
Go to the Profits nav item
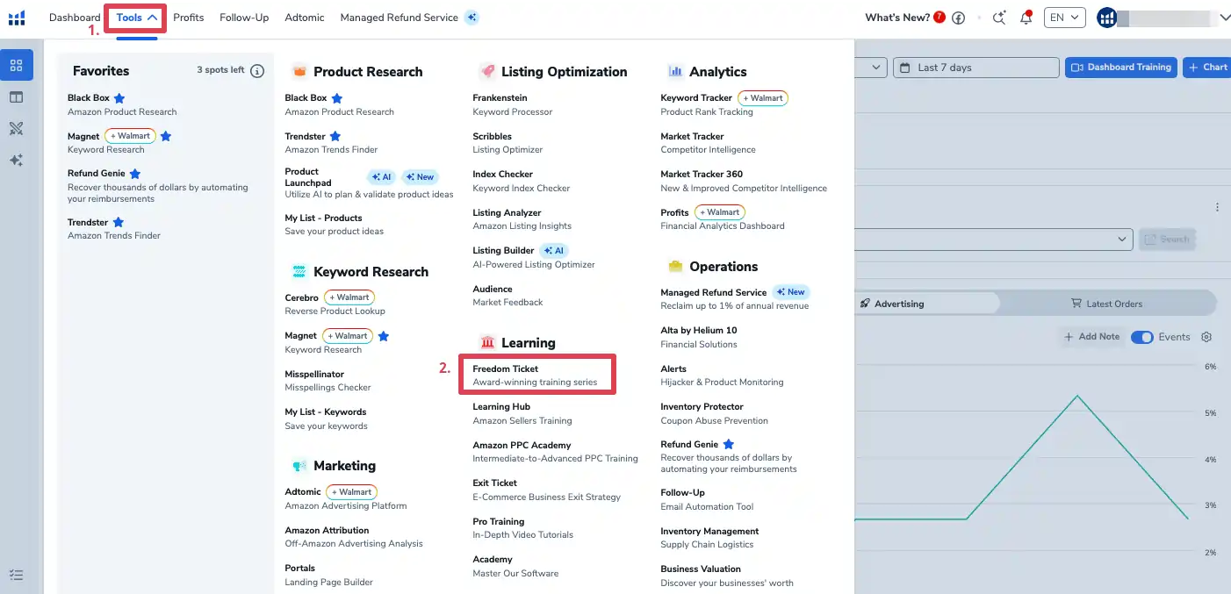click(189, 18)
